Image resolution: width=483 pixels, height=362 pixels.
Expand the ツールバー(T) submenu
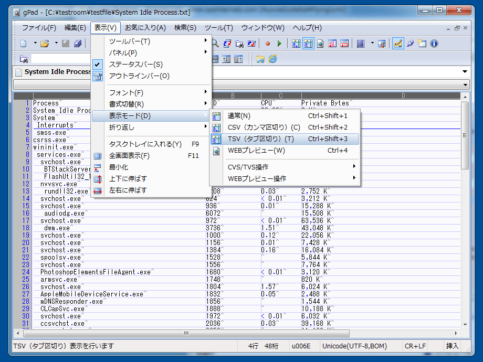click(x=152, y=41)
